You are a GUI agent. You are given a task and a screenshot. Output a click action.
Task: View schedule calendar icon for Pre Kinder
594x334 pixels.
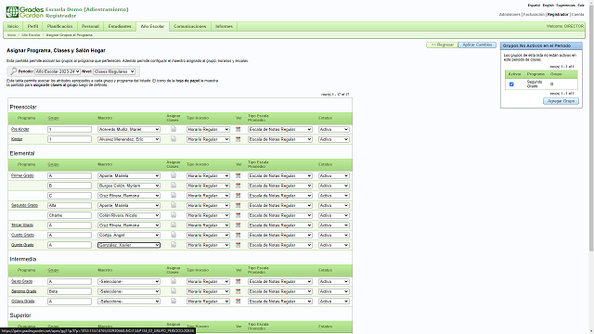[238, 129]
